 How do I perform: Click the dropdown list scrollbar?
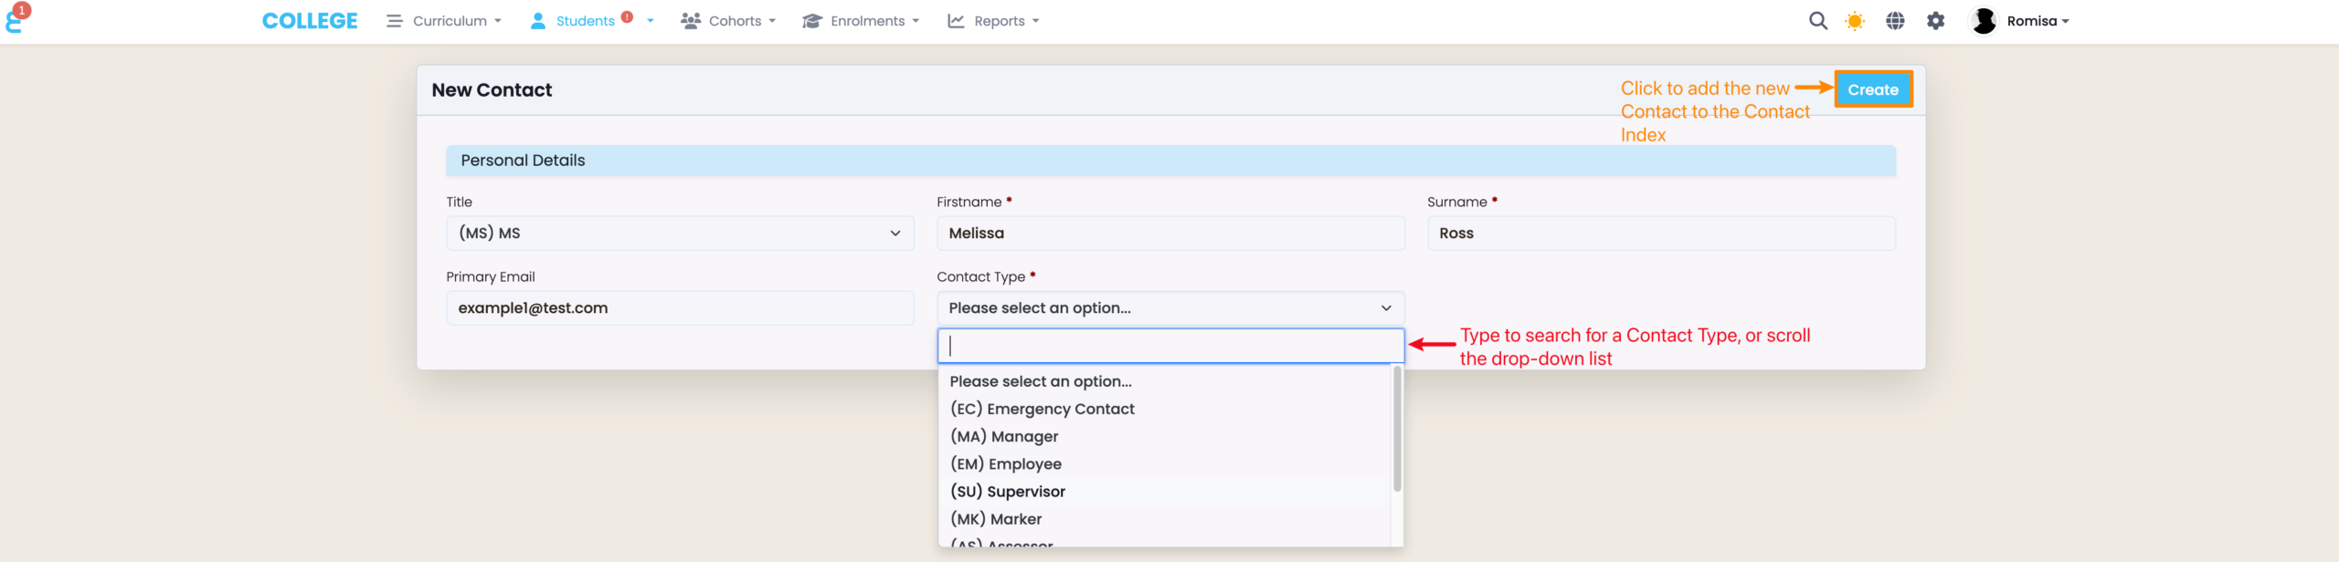(x=1396, y=429)
